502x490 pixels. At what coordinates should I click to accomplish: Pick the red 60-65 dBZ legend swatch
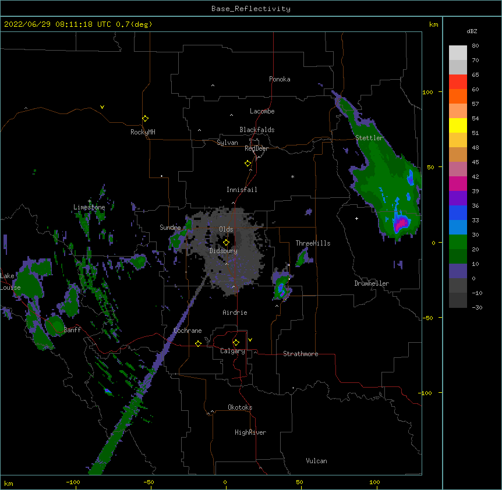coord(458,82)
